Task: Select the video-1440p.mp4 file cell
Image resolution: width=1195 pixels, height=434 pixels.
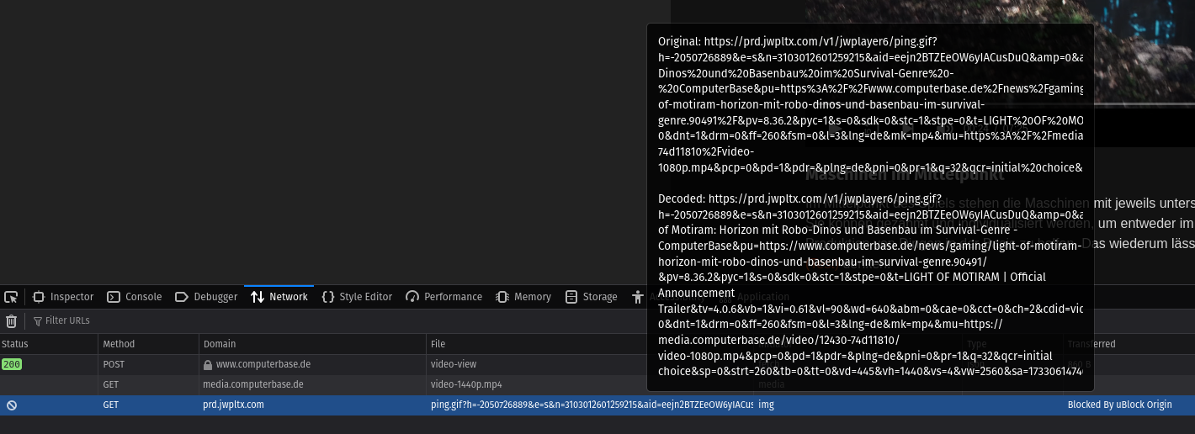Action: tap(536, 384)
